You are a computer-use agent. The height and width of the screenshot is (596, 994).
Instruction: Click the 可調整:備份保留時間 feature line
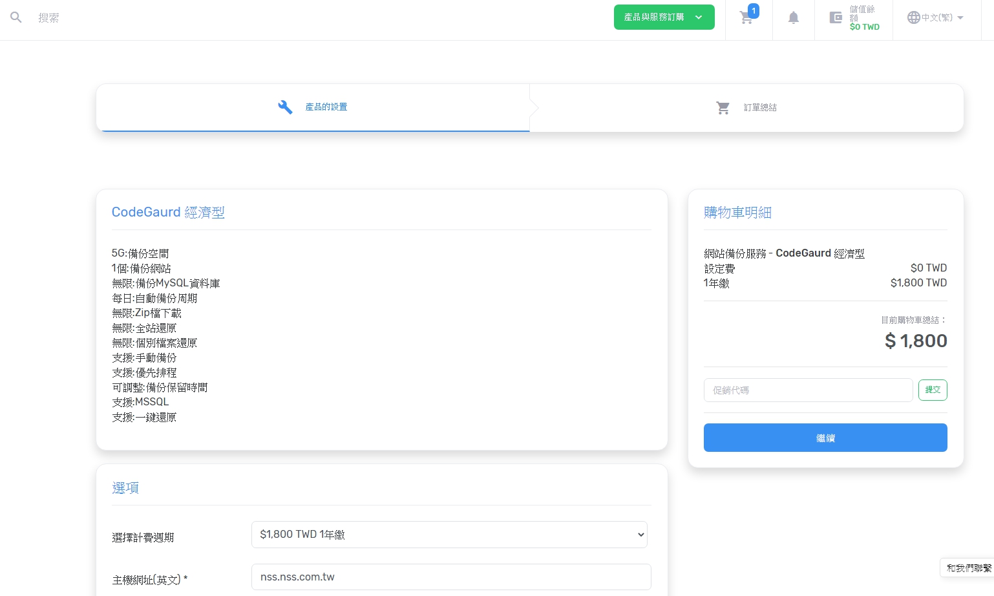[x=160, y=387]
